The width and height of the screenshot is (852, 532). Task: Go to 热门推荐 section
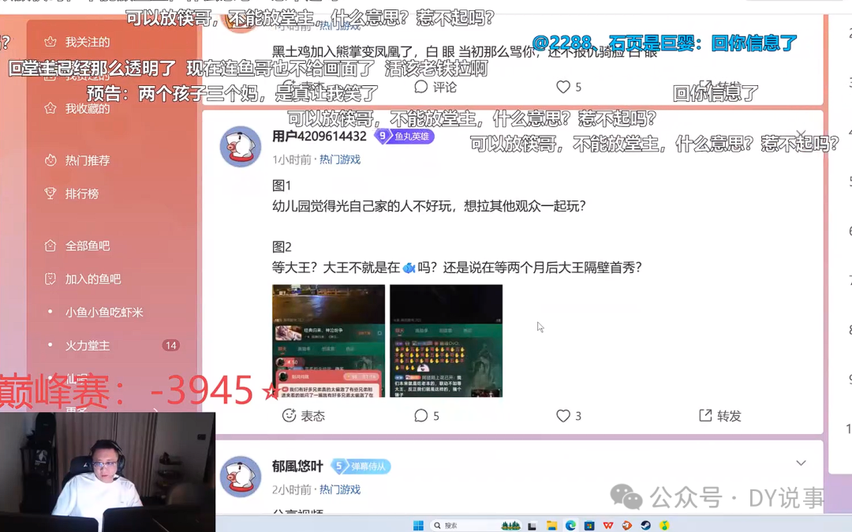click(x=87, y=160)
